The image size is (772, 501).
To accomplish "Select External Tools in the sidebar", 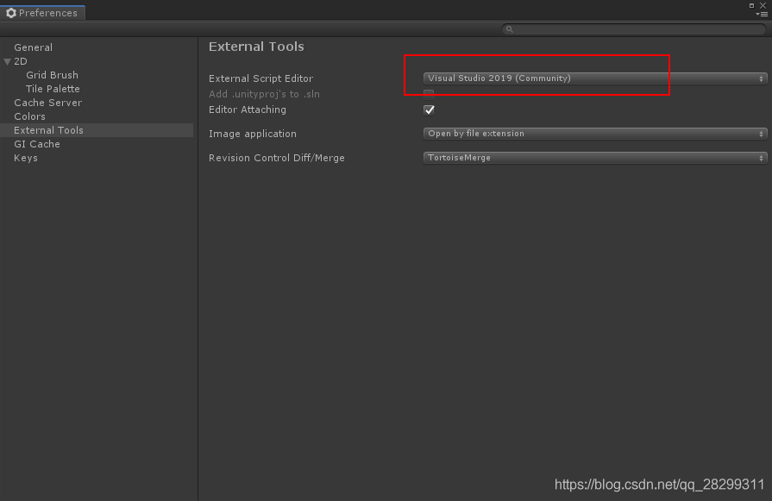I will click(49, 130).
